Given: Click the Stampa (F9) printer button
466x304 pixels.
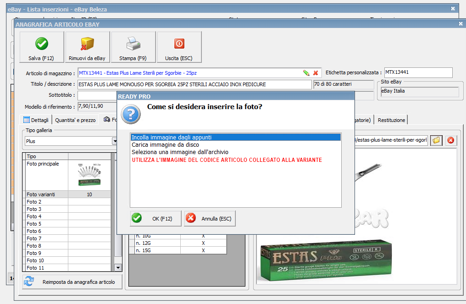Looking at the screenshot, I should [133, 47].
